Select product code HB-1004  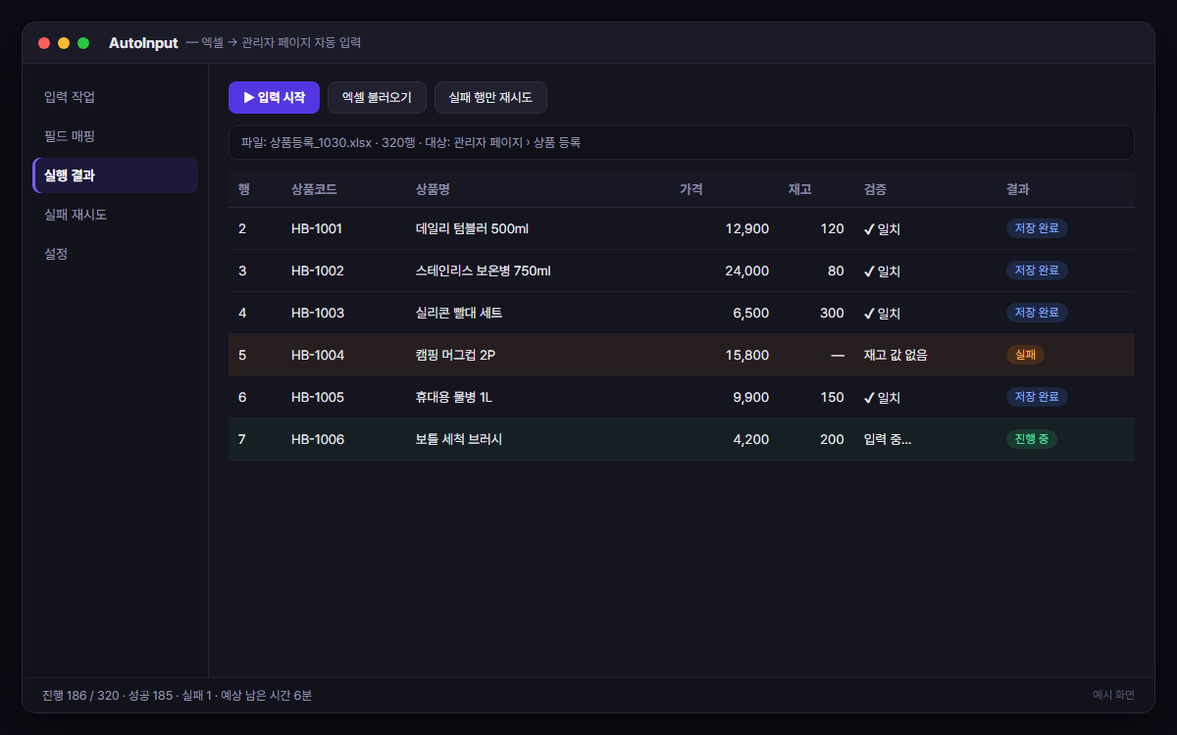pos(318,355)
